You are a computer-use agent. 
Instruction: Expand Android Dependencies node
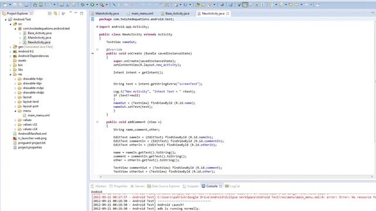click(x=11, y=56)
